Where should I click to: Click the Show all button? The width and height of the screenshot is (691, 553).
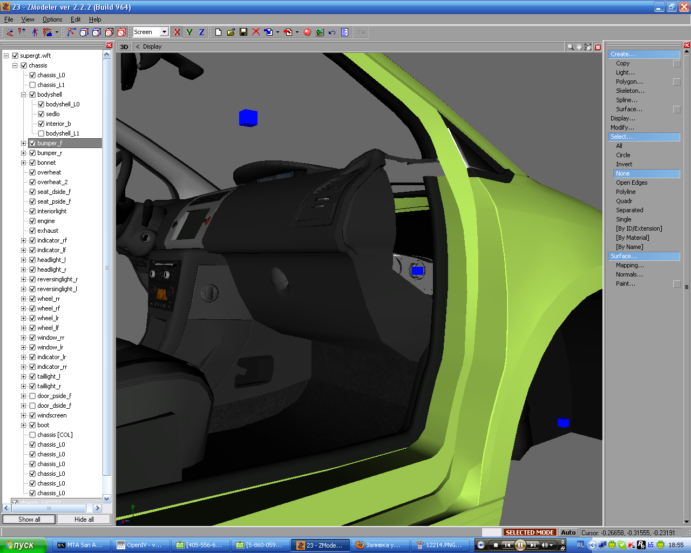click(29, 520)
